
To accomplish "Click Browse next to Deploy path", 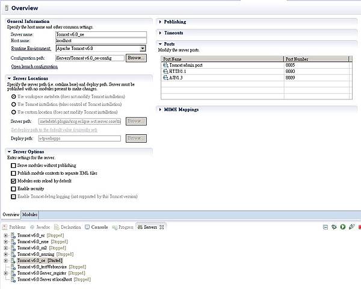I will [136, 138].
